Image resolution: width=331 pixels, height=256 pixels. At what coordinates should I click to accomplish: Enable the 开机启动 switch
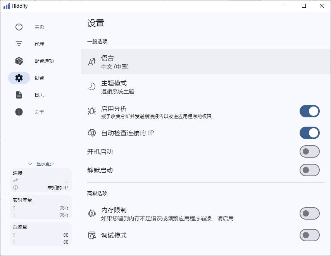point(309,152)
